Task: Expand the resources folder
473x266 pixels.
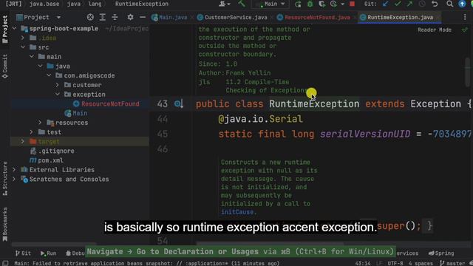Action: pos(40,123)
